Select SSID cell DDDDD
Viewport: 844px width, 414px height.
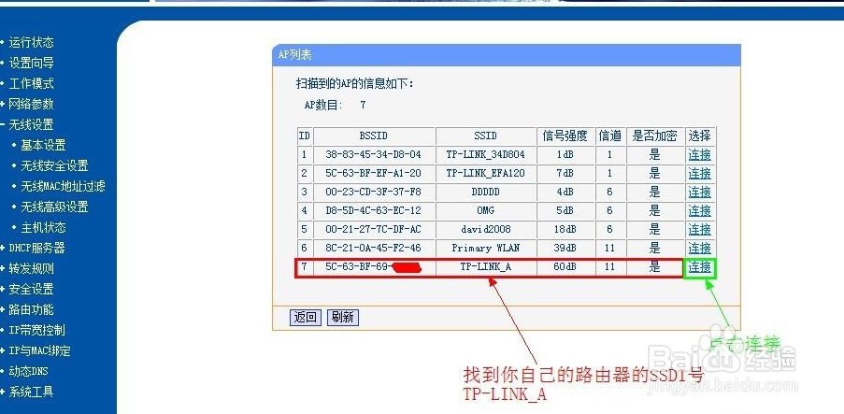[x=485, y=193]
